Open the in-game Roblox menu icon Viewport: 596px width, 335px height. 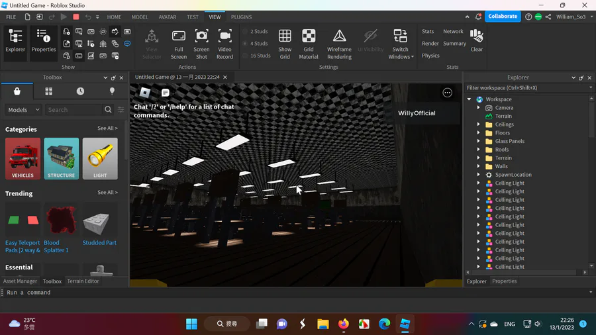pyautogui.click(x=145, y=92)
